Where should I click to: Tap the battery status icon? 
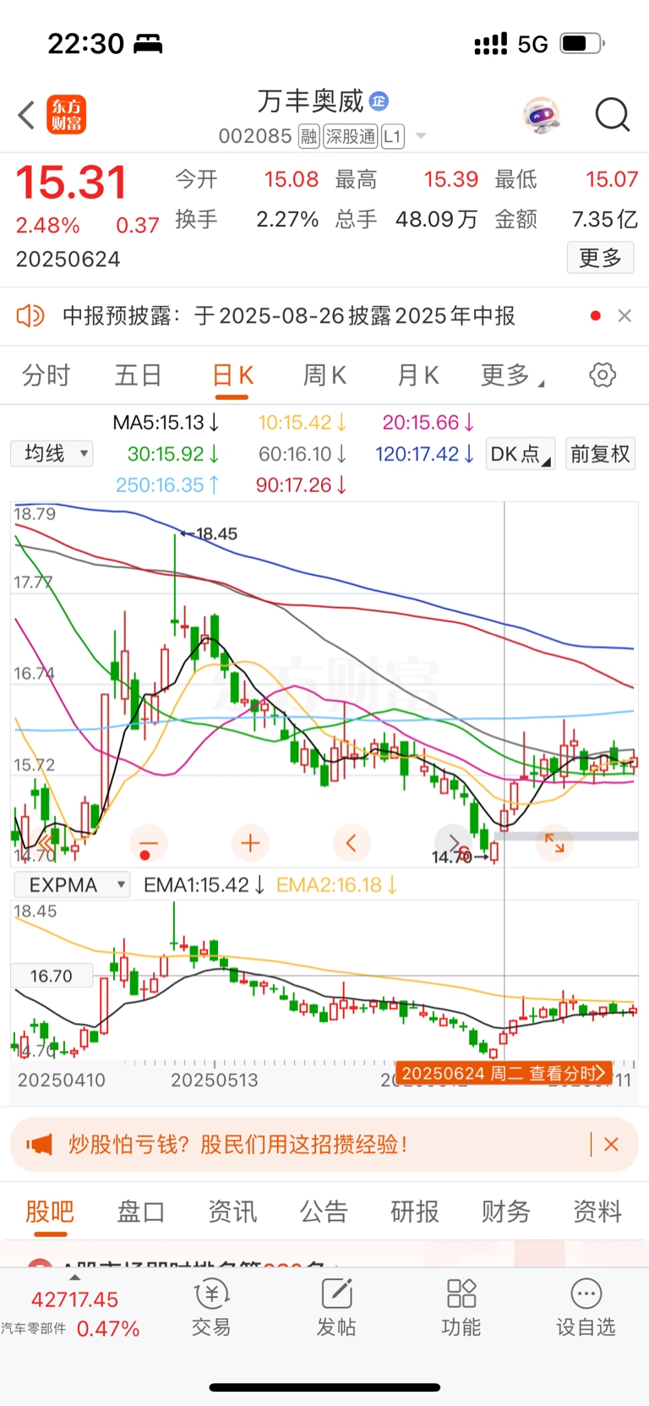click(582, 43)
